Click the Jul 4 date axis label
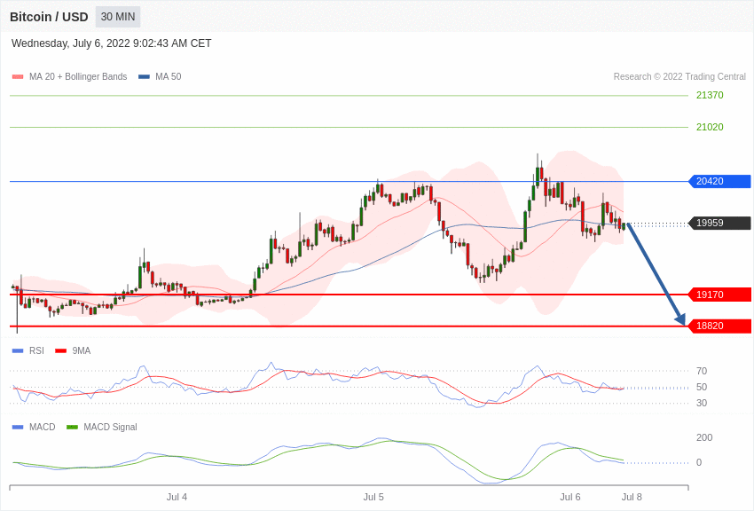The height and width of the screenshot is (511, 754). coord(177,497)
